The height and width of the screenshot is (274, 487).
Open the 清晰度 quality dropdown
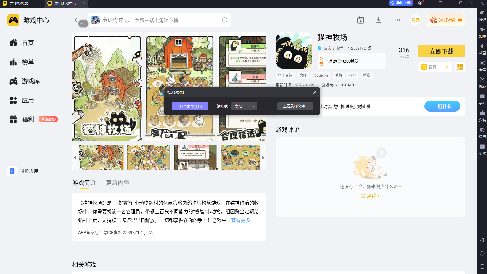pyautogui.click(x=244, y=106)
